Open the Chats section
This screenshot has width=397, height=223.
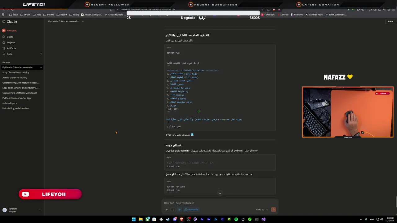point(8,37)
